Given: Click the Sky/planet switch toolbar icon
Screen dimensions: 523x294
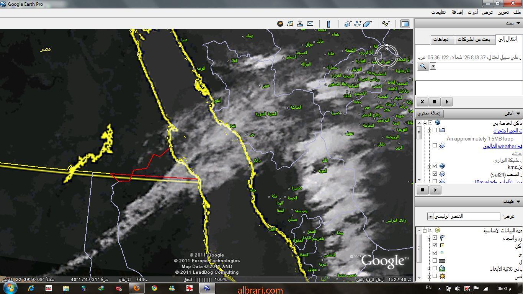Looking at the screenshot, I should (280, 24).
